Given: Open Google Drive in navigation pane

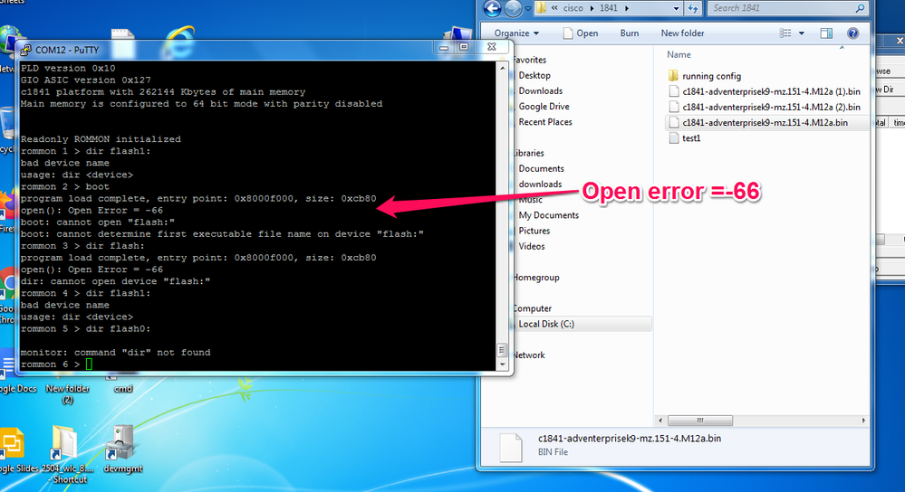Looking at the screenshot, I should (x=544, y=107).
